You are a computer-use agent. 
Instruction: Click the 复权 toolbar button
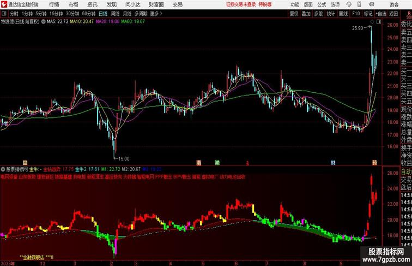294,14
